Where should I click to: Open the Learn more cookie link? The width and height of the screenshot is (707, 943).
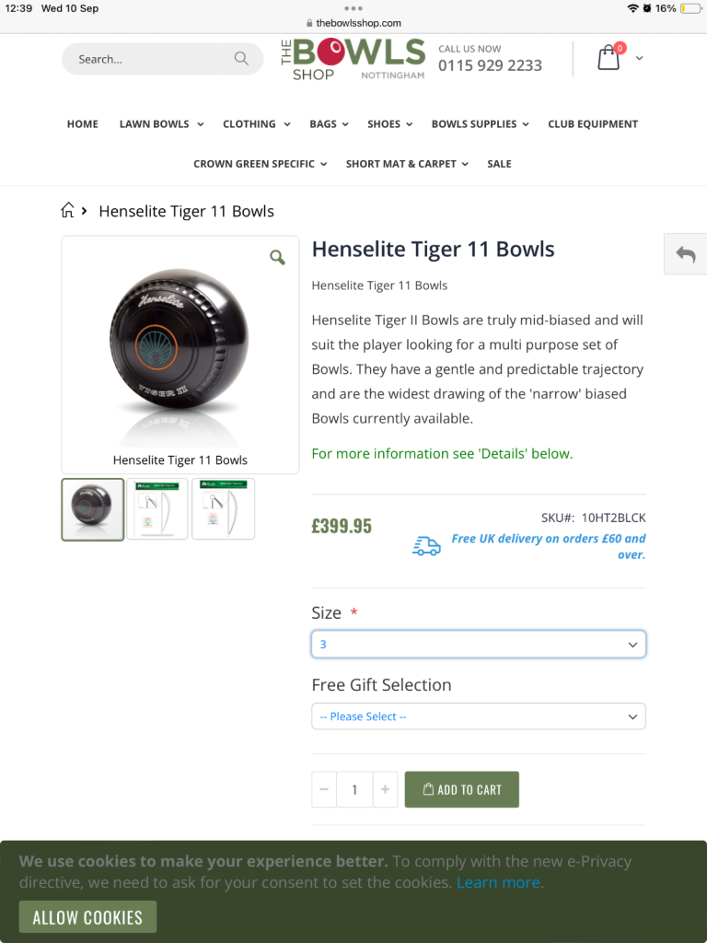click(498, 882)
